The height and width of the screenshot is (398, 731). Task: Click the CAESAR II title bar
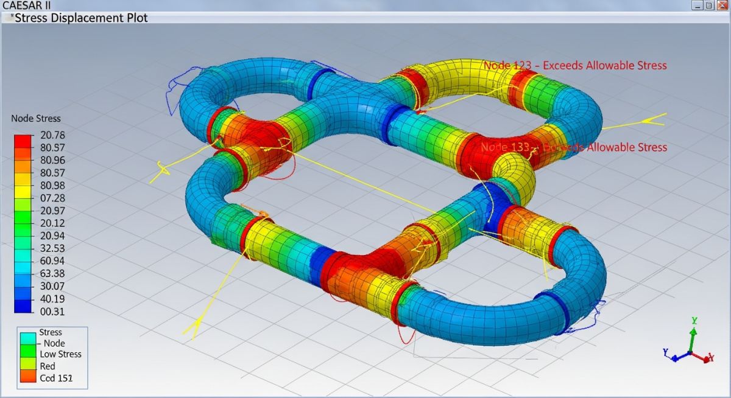[29, 5]
